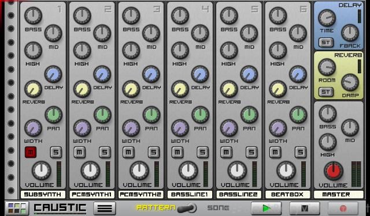Viewport: 370px width, 216px height.
Task: Toggle the ST button in Delay section
Action: [326, 43]
